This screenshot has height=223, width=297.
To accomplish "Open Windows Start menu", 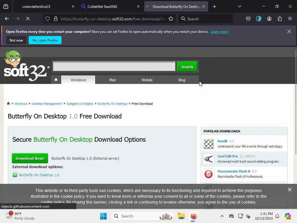I will (104, 216).
